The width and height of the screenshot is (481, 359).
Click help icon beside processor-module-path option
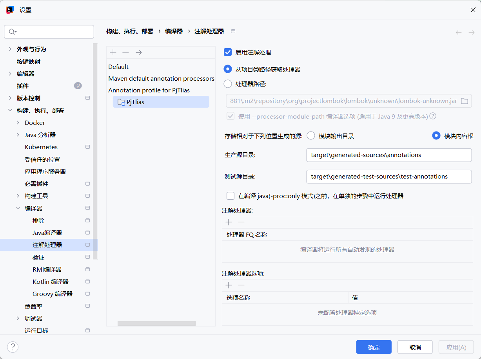433,116
